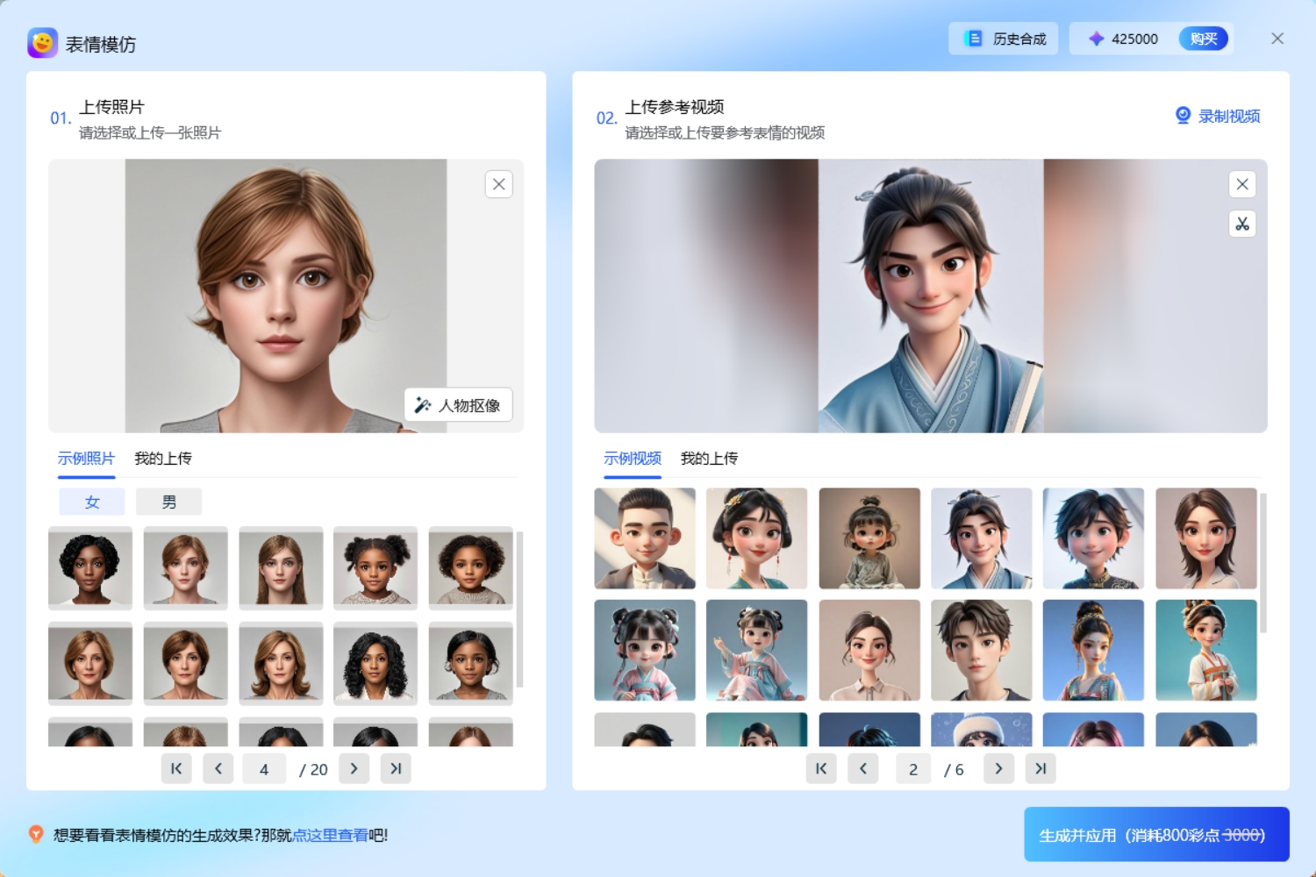Click the photo page number field
Viewport: 1316px width, 877px height.
pos(264,769)
